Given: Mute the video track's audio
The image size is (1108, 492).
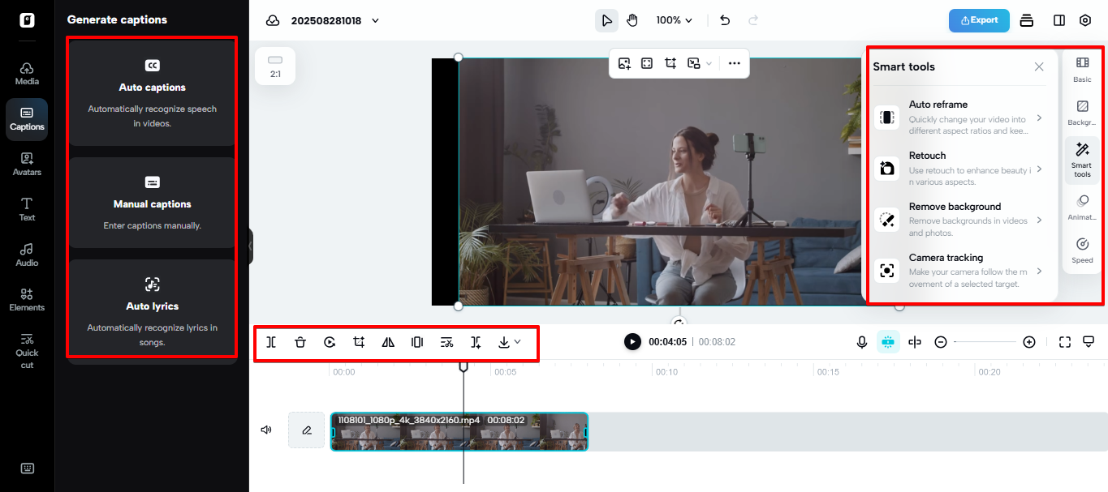Looking at the screenshot, I should (x=265, y=429).
